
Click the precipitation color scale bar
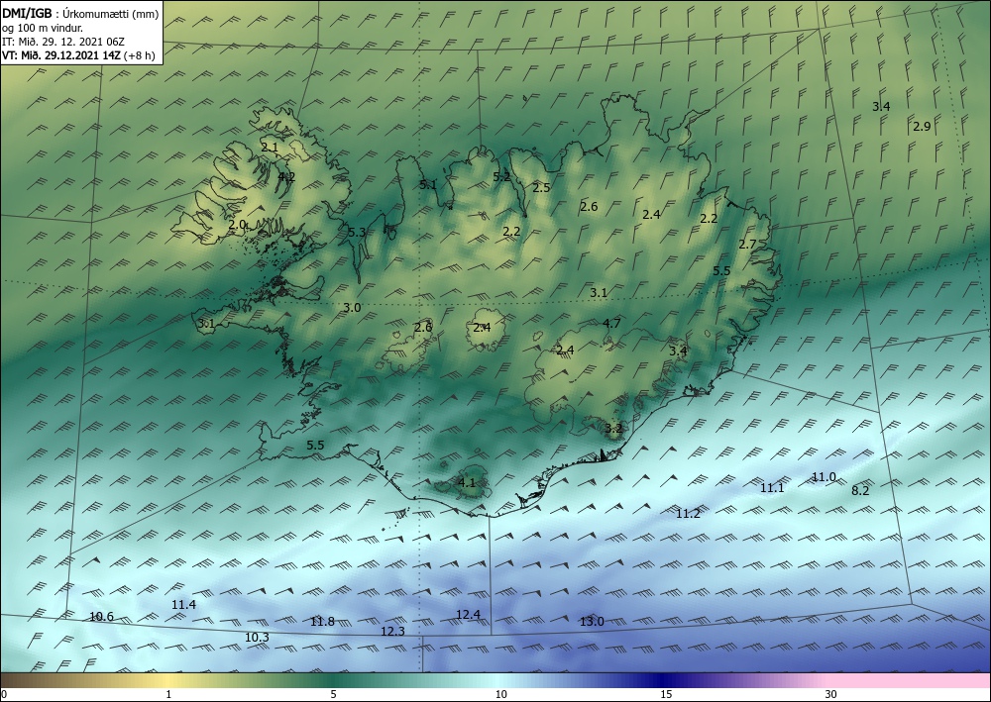coord(495,680)
